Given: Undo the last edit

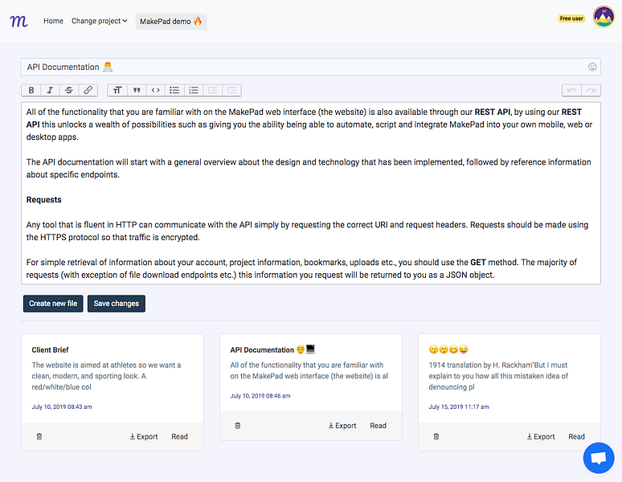Looking at the screenshot, I should pyautogui.click(x=571, y=90).
